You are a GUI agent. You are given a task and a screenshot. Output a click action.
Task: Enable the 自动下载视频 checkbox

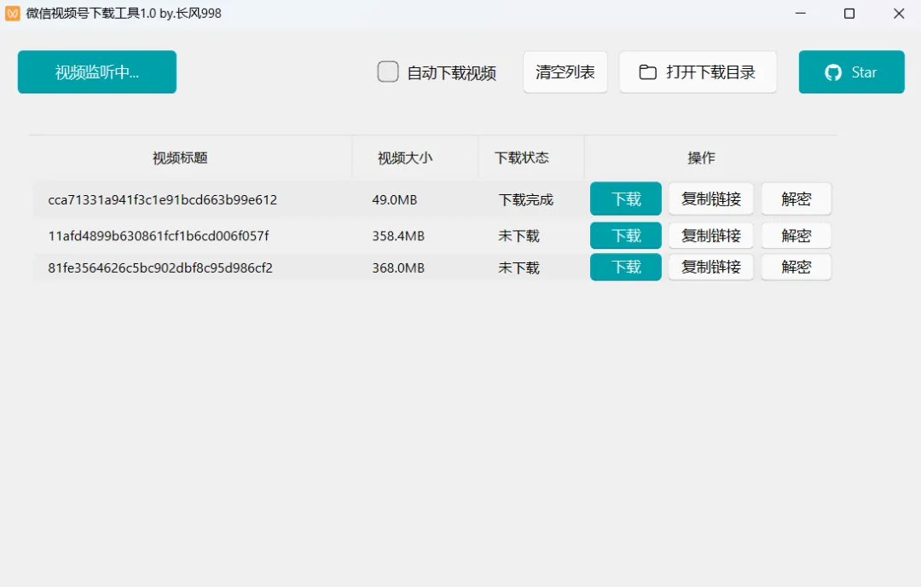pyautogui.click(x=388, y=72)
